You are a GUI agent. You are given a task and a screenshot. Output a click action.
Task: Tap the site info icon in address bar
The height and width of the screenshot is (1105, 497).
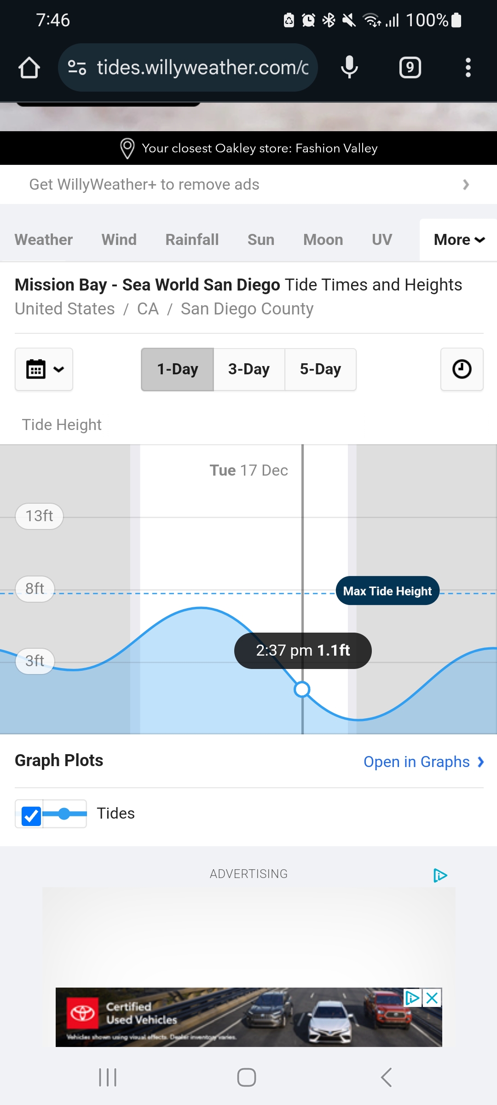[77, 68]
